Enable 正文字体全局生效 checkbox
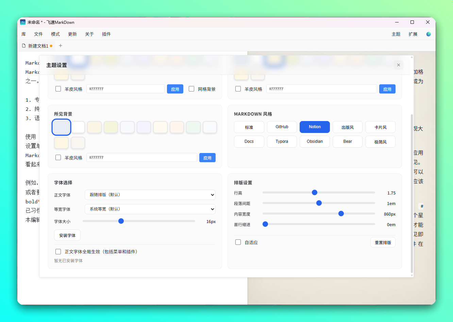453x322 pixels. [58, 252]
